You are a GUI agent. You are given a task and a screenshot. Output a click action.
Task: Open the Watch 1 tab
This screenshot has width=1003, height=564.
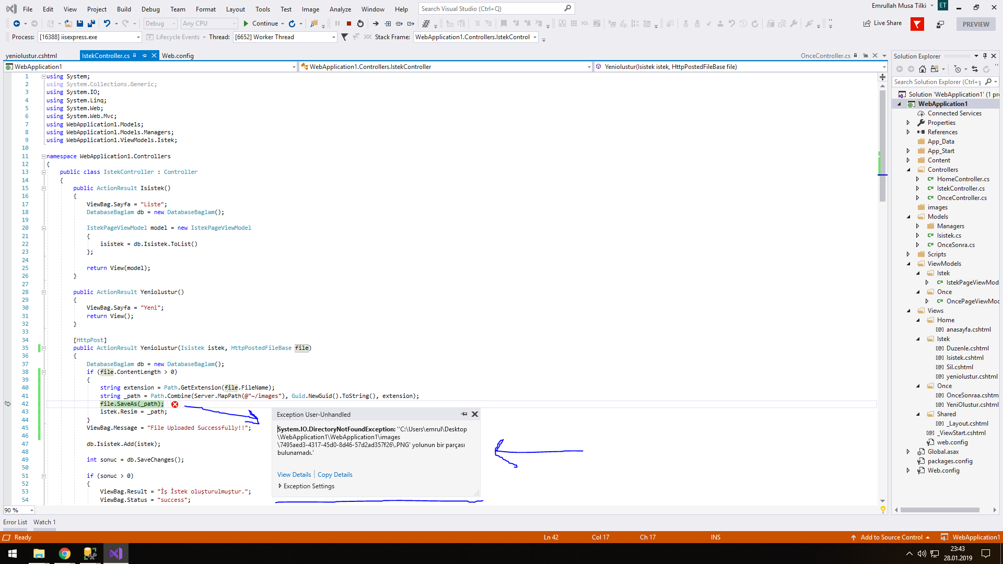[44, 522]
